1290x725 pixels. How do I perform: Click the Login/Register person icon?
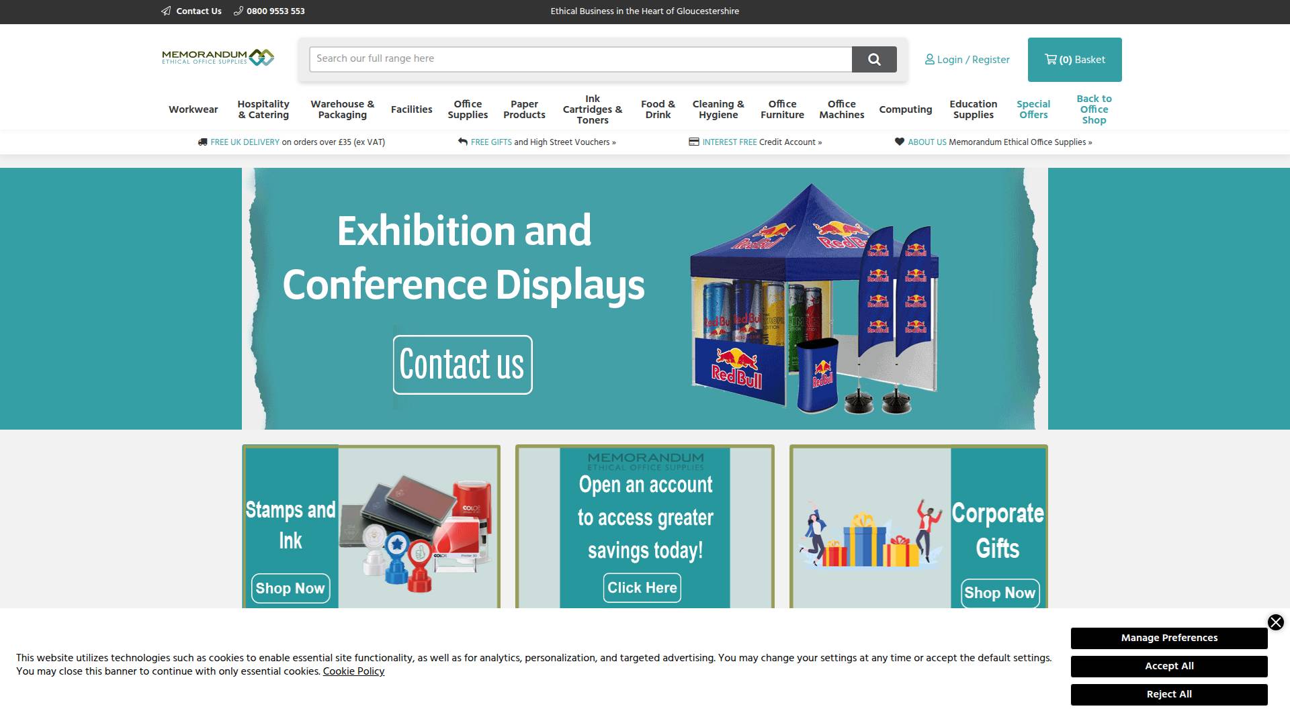coord(929,60)
